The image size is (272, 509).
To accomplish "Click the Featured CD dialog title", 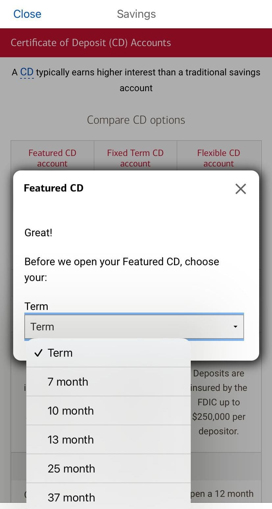I will [x=53, y=188].
